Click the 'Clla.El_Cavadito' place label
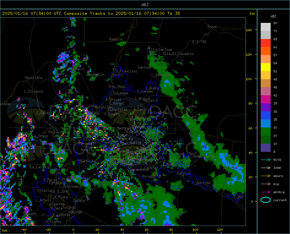 click(x=178, y=54)
